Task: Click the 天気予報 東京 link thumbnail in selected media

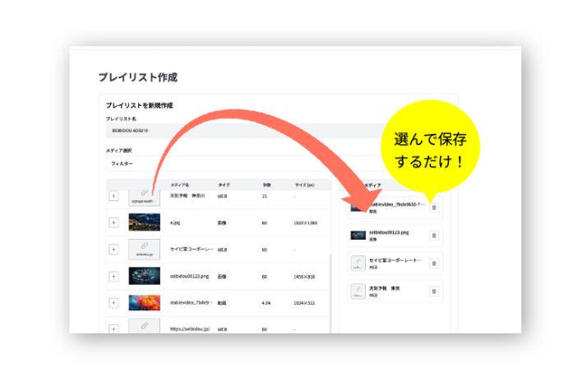Action: click(358, 291)
